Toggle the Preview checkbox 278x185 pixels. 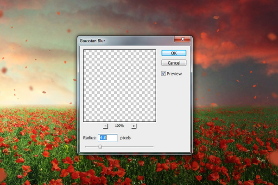coord(164,73)
